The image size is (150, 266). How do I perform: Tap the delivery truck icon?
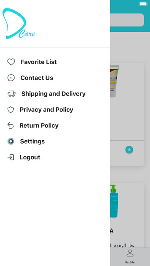[11, 94]
